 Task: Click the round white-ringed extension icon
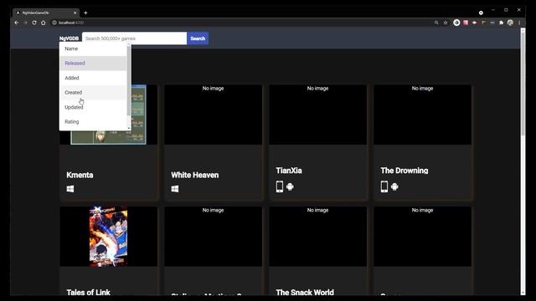coord(456,23)
